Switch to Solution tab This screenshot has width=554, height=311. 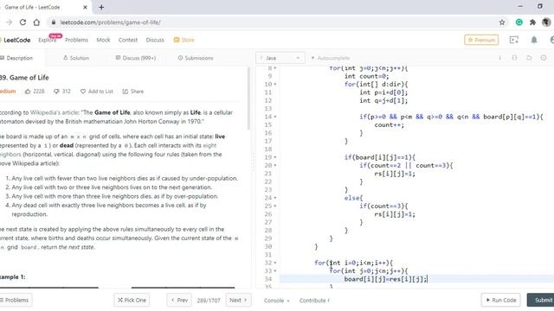(76, 58)
